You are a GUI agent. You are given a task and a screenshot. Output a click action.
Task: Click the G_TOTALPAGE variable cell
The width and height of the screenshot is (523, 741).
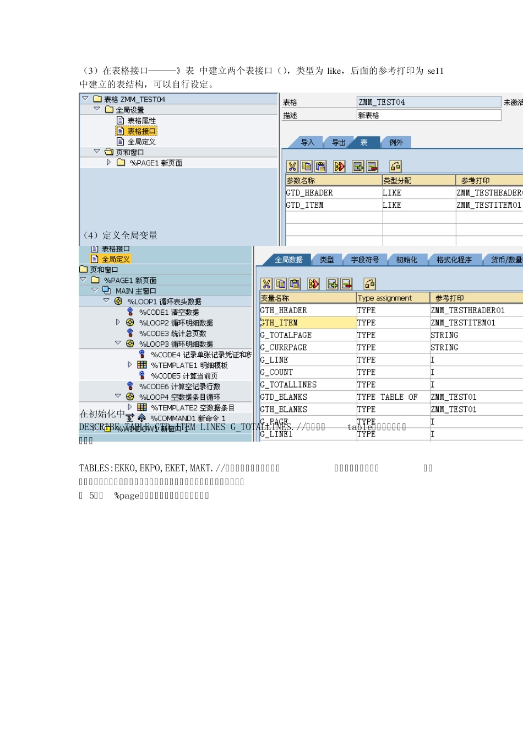308,335
